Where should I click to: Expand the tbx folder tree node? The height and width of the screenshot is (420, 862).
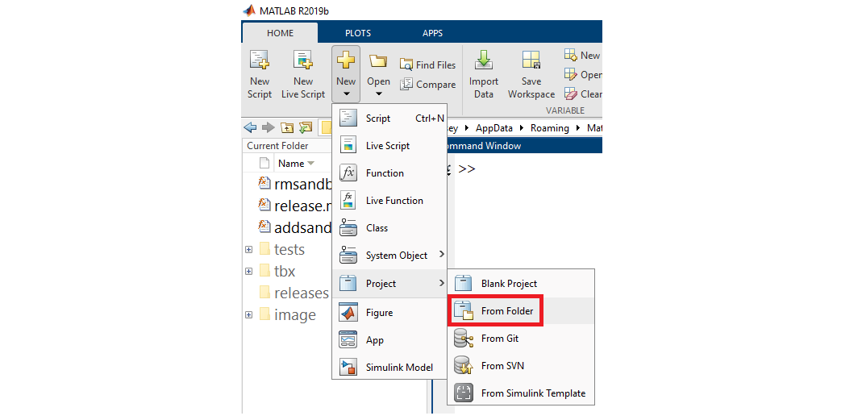click(x=248, y=272)
